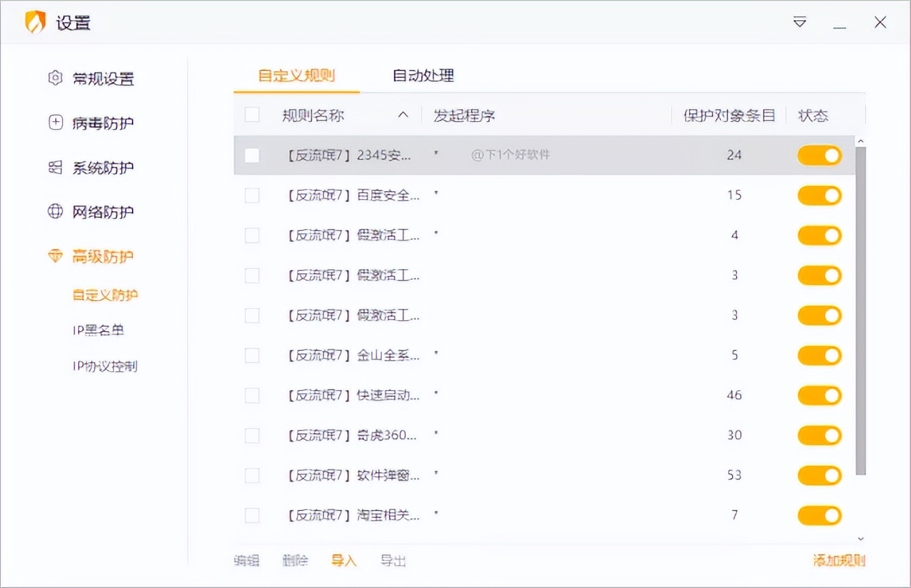911x588 pixels.
Task: Select the Custom Rules tab (自定义规则)
Action: point(297,75)
